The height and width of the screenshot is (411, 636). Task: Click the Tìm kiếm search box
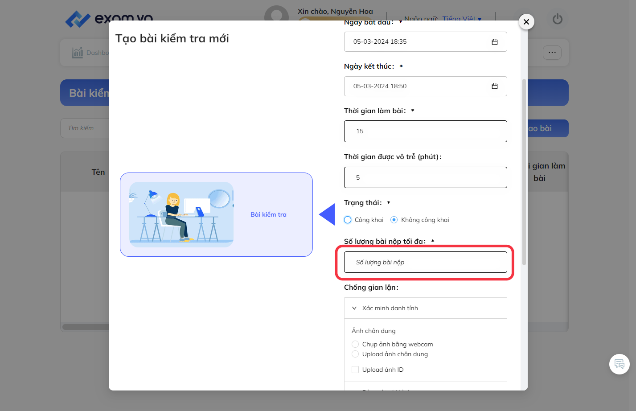click(x=85, y=128)
